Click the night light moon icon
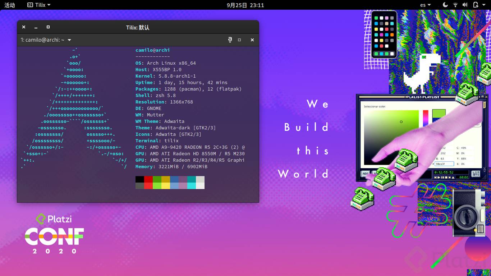 (445, 5)
